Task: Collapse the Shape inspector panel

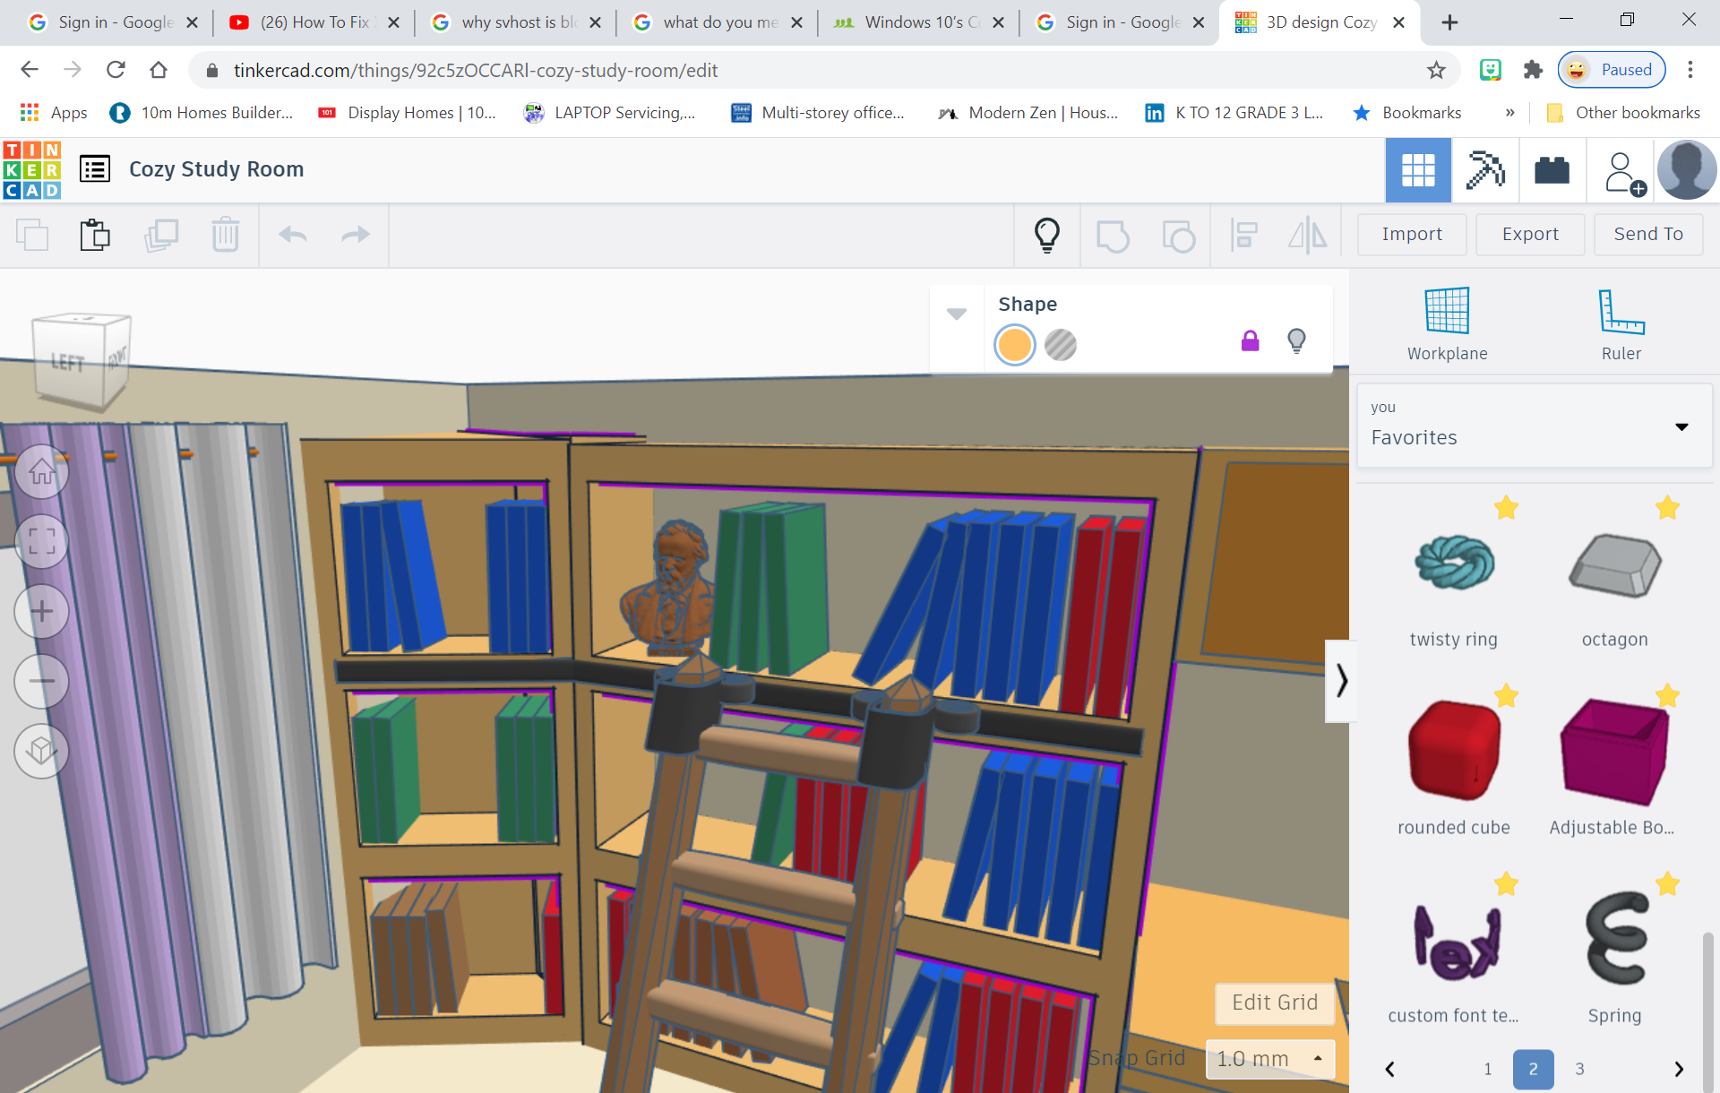Action: tap(957, 314)
